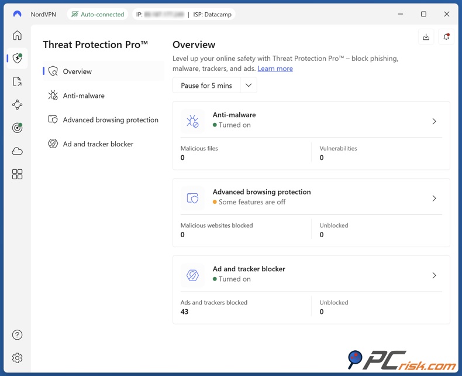Follow the Learn more link
Image resolution: width=462 pixels, height=376 pixels.
tap(275, 69)
